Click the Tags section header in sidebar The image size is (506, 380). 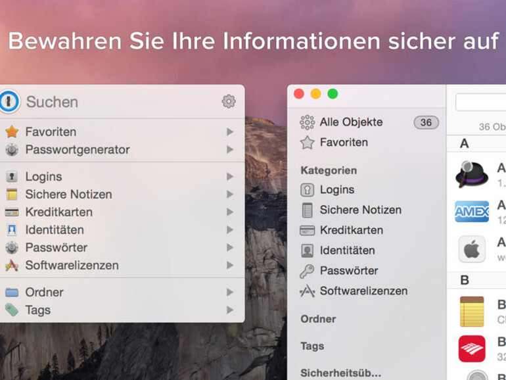coord(312,346)
